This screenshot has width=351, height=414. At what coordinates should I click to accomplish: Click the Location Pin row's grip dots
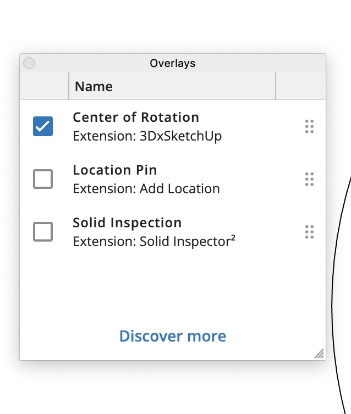pos(309,179)
